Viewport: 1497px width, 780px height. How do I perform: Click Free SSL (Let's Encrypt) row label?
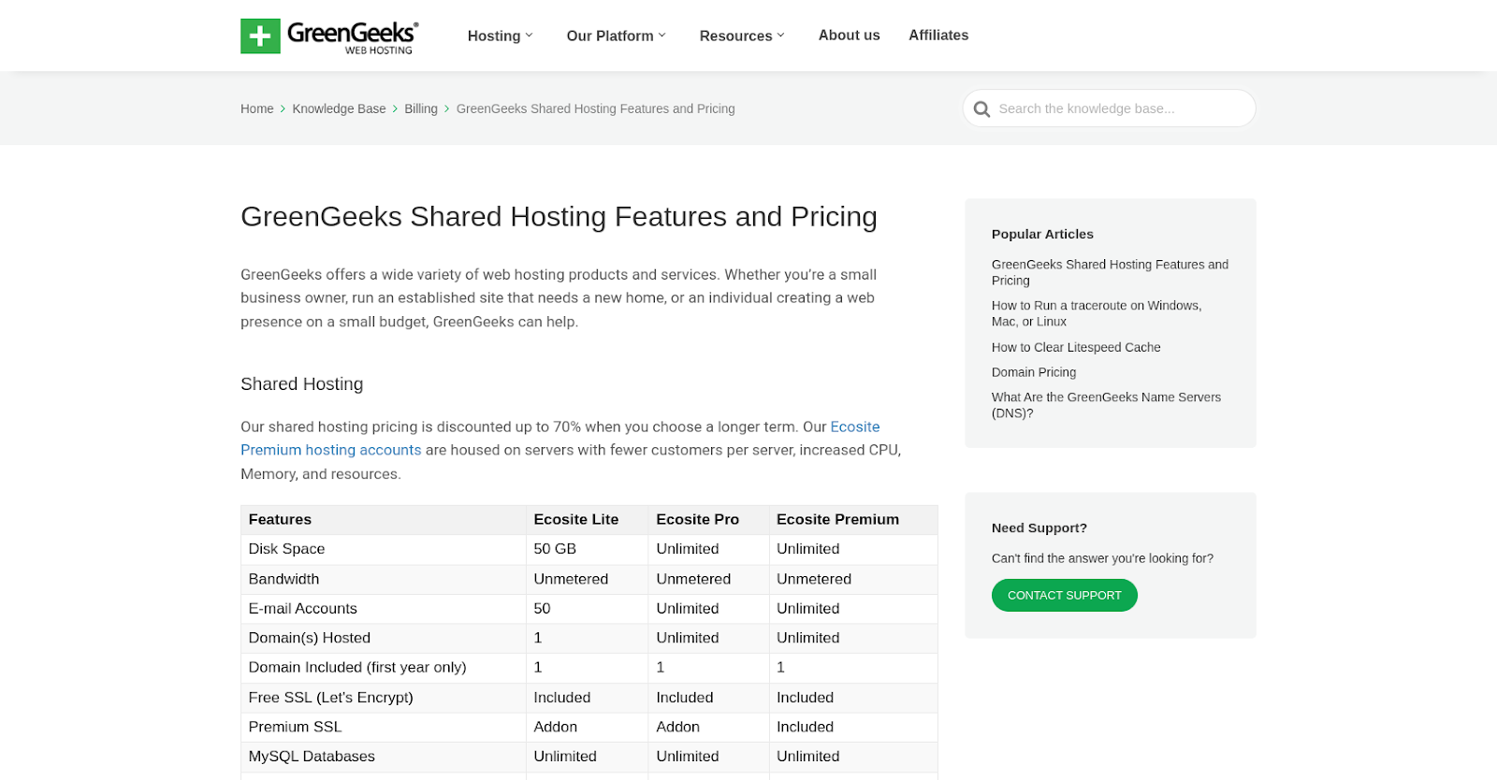[330, 698]
